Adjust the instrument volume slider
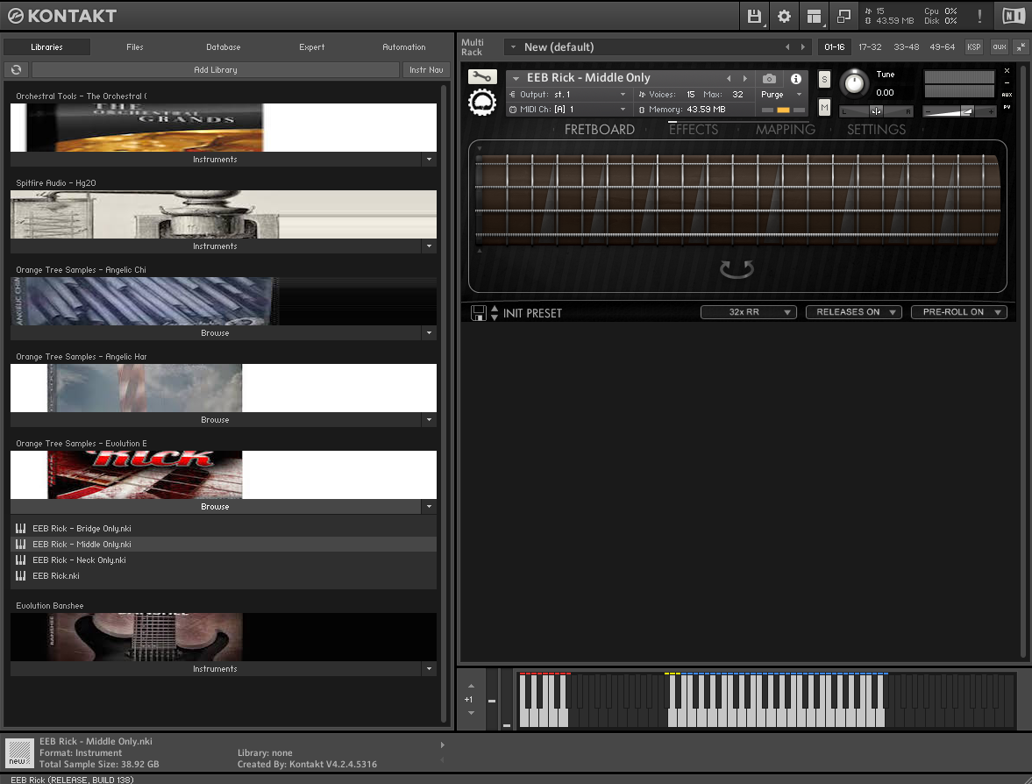 959,111
